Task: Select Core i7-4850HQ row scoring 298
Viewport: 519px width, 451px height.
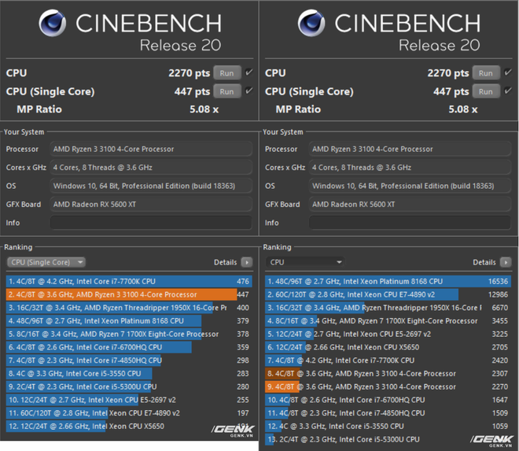Action: point(129,360)
